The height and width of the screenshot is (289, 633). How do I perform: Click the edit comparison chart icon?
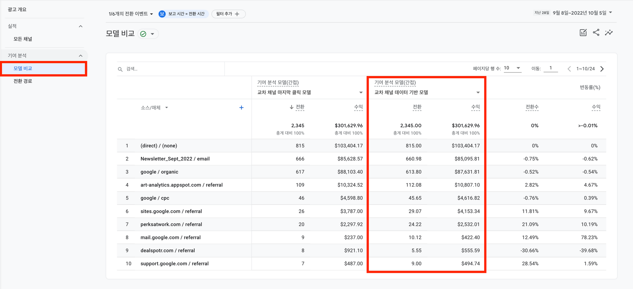click(583, 33)
